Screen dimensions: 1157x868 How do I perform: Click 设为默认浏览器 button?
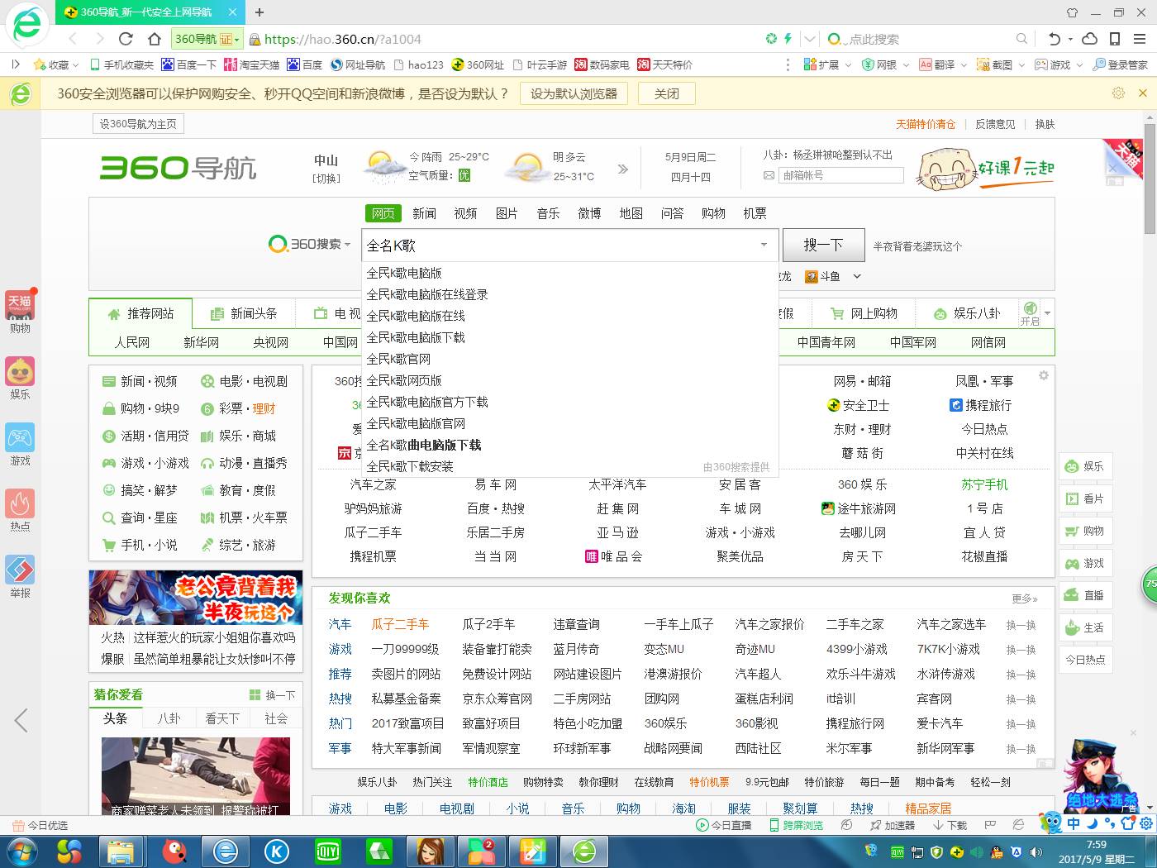[x=574, y=93]
